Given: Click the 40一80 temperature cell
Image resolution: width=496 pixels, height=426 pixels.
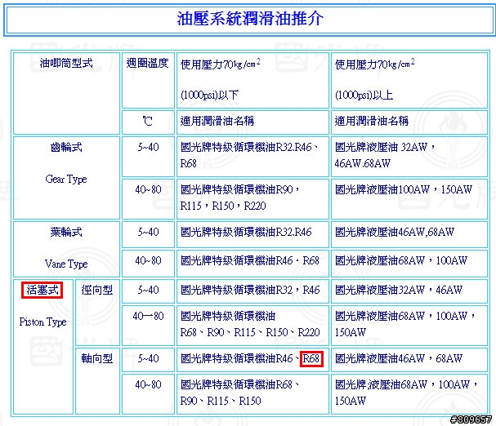Looking at the screenshot, I should click(148, 326).
